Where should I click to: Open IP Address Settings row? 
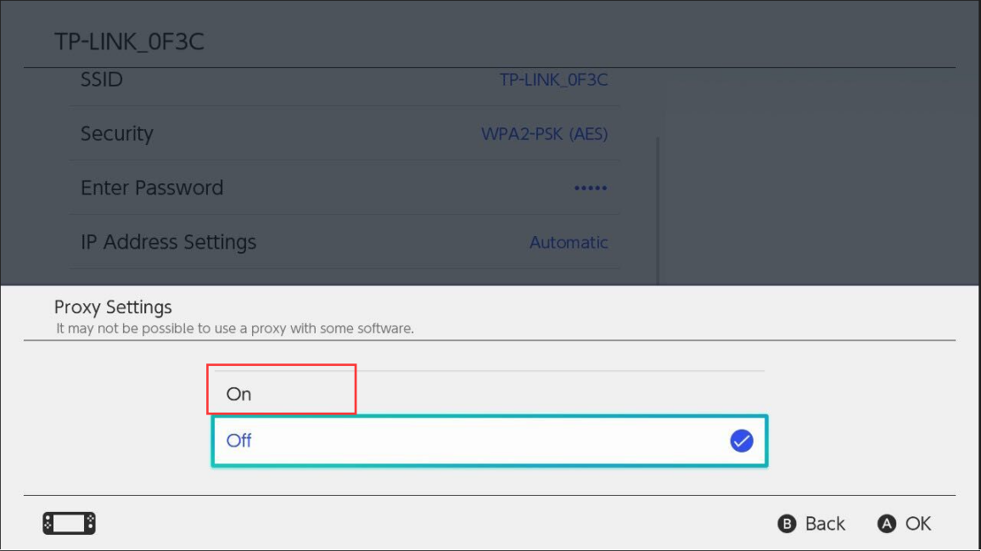[344, 242]
